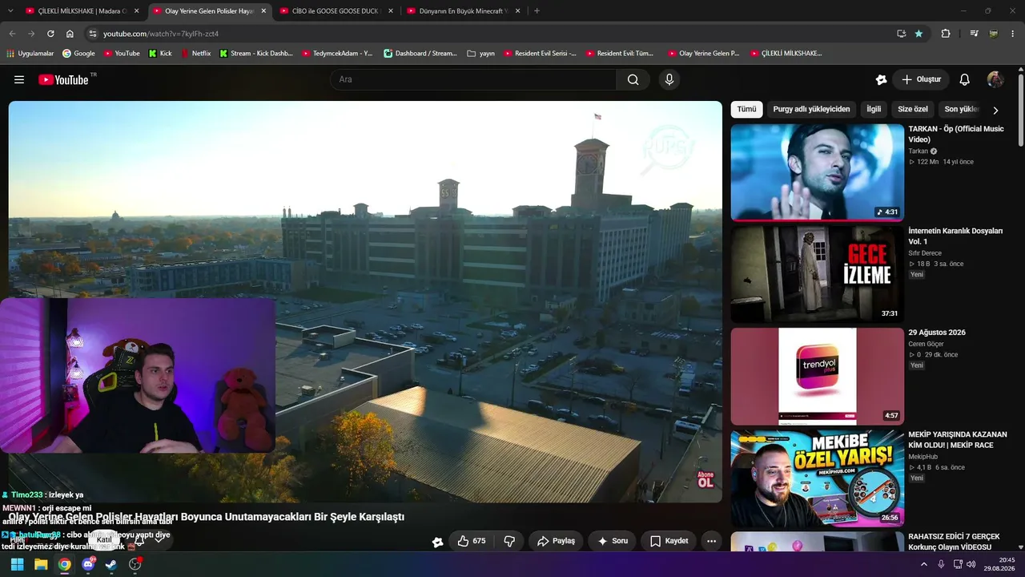Image resolution: width=1025 pixels, height=577 pixels.
Task: Show more filter chips with right arrow
Action: point(995,110)
